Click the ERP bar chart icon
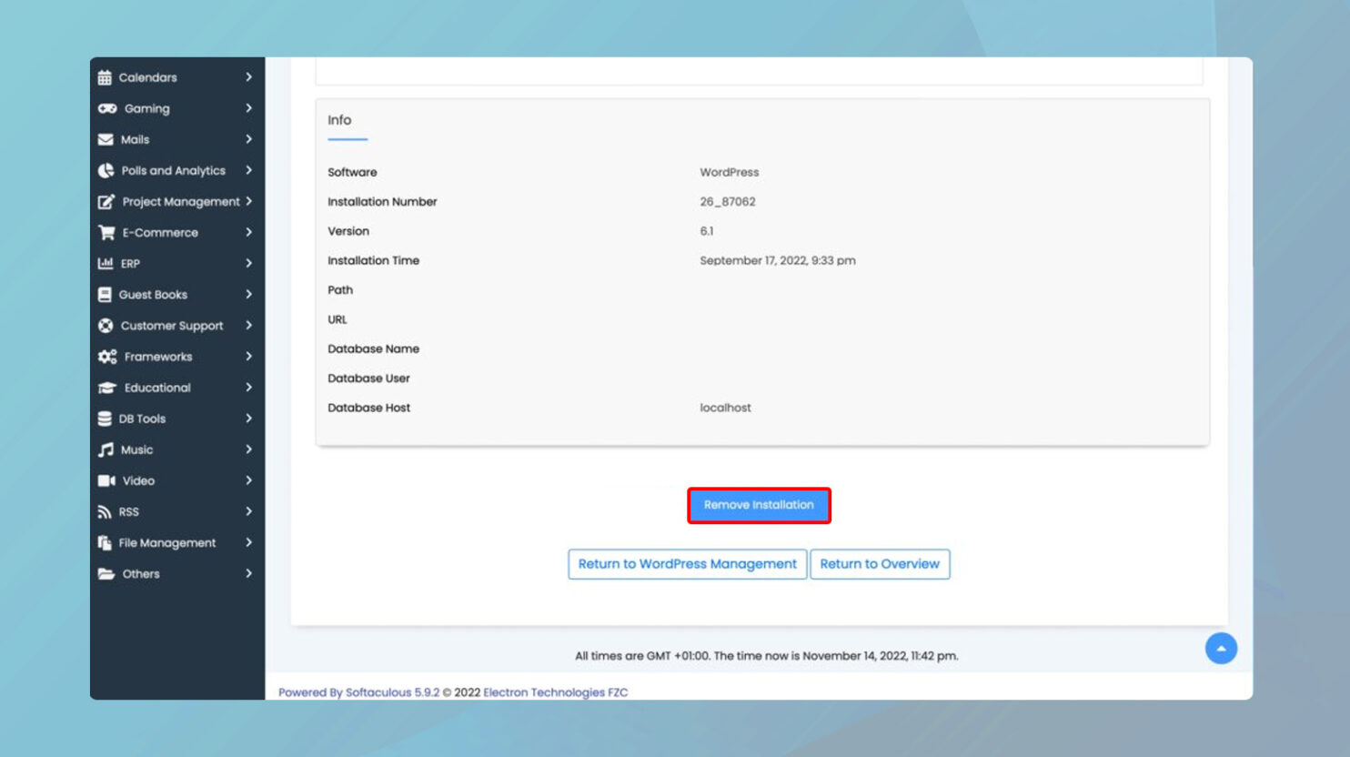The image size is (1350, 757). 106,263
